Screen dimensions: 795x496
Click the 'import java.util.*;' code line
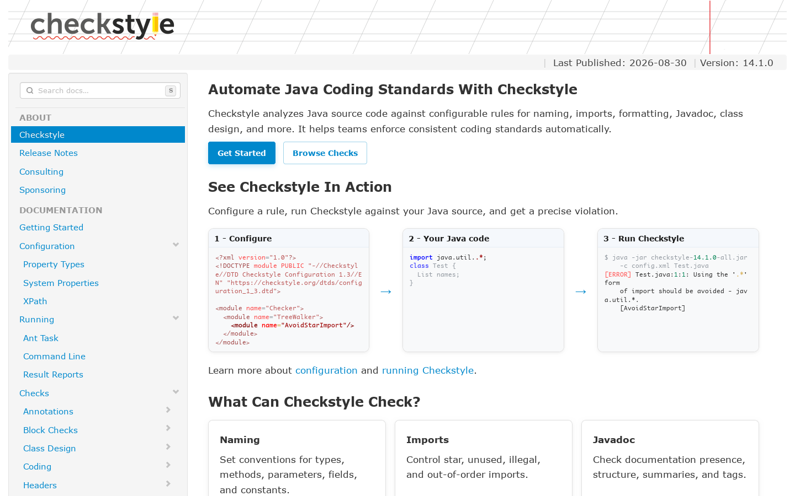tap(448, 257)
